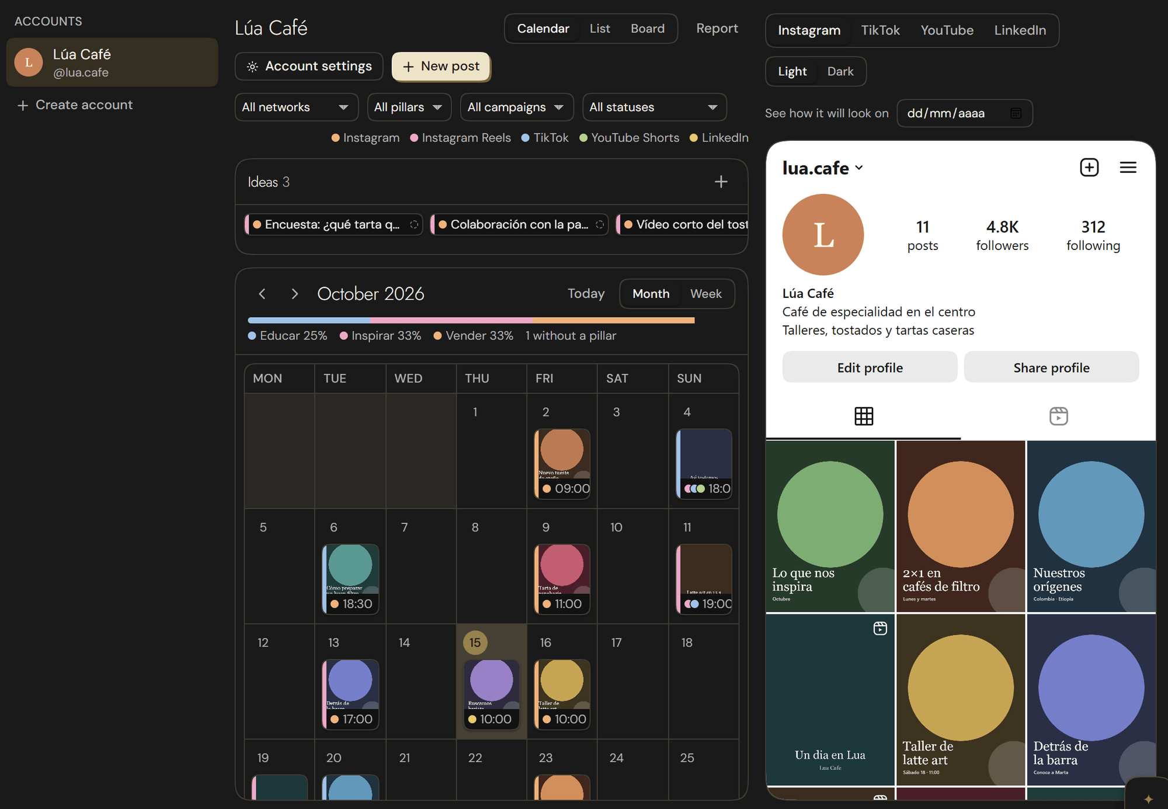Click the calendar picker icon in the date field
The width and height of the screenshot is (1168, 809).
click(1016, 113)
